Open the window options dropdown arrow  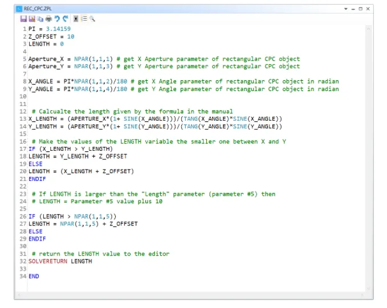tap(346, 9)
